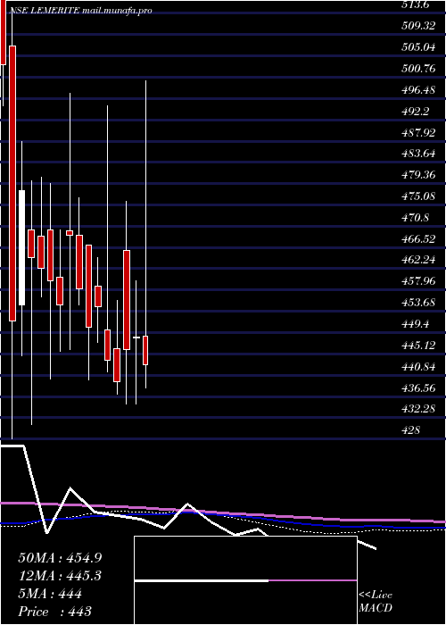Select the 475.08 price axis label
This screenshot has width=446, height=625.
click(418, 196)
